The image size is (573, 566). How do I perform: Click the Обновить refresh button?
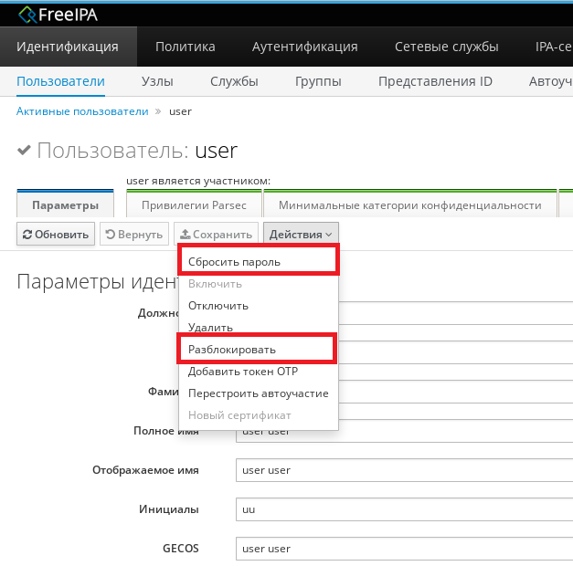pyautogui.click(x=56, y=235)
